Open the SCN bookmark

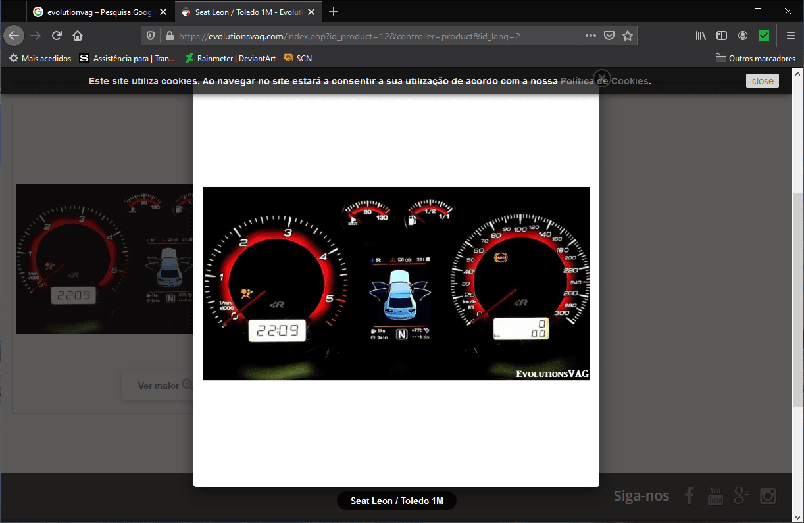point(298,58)
